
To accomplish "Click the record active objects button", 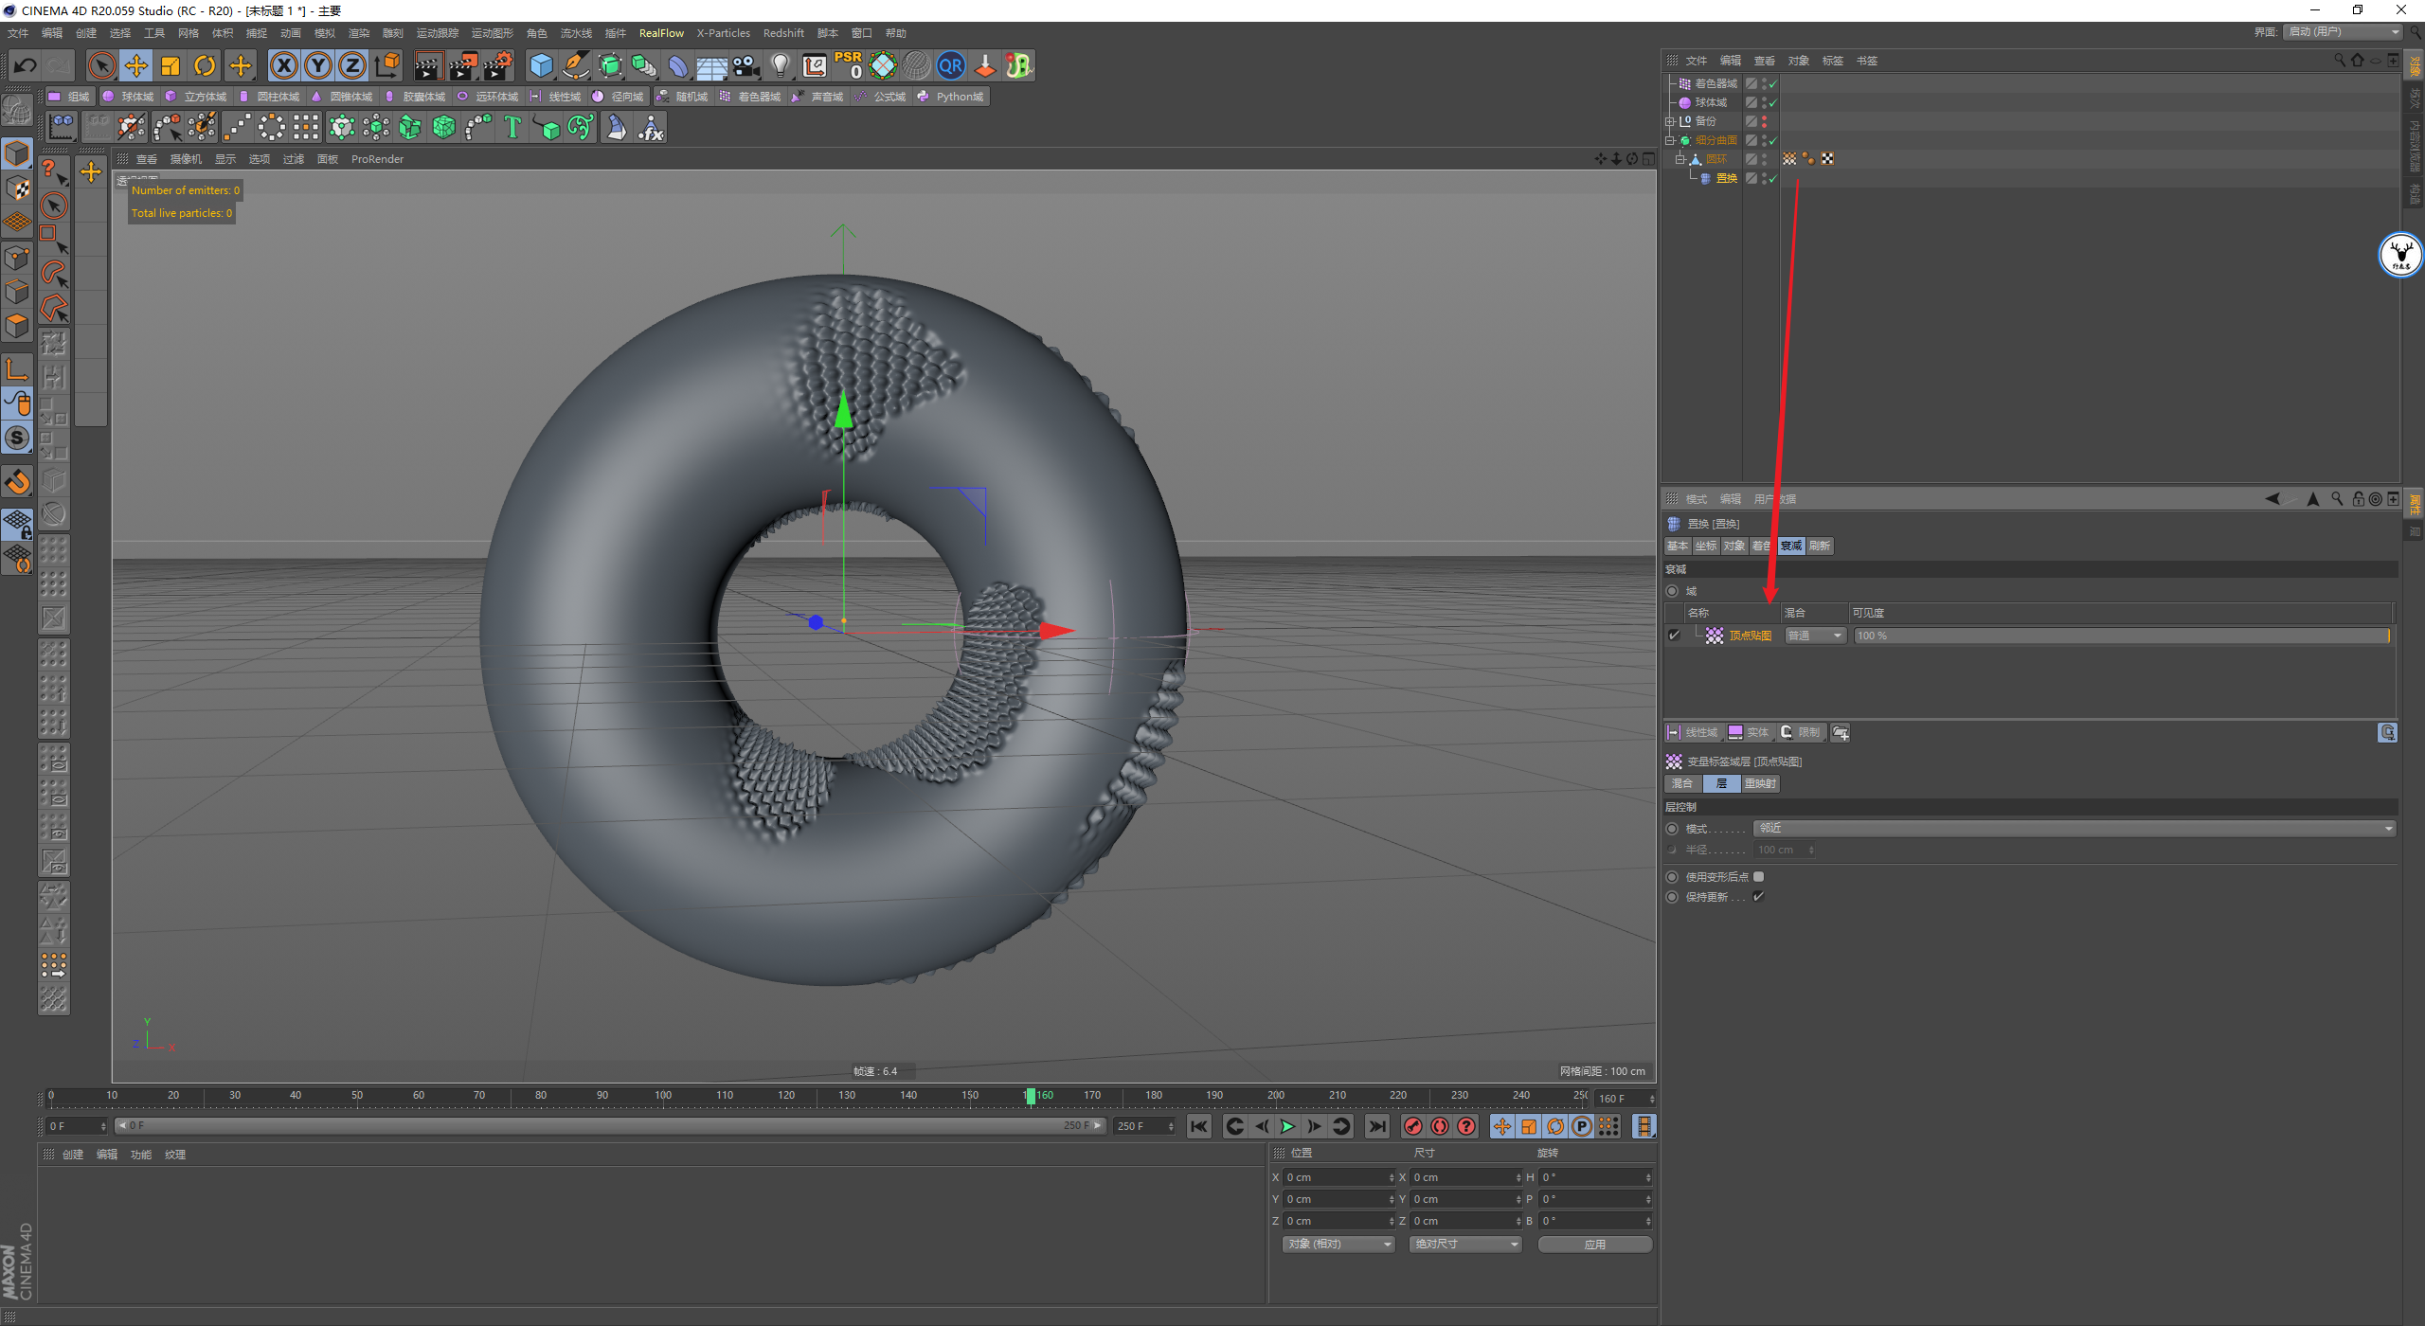I will pyautogui.click(x=1413, y=1126).
